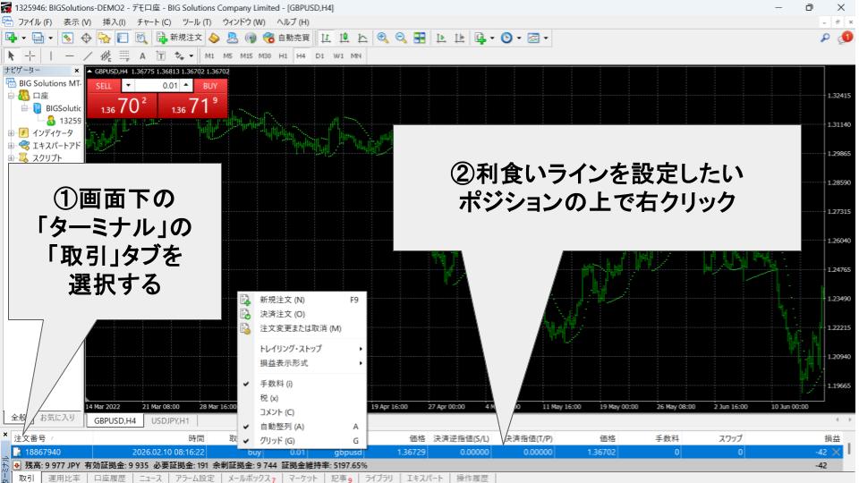859x483 pixels.
Task: Select the horizontal line drawing tool
Action: (70, 55)
